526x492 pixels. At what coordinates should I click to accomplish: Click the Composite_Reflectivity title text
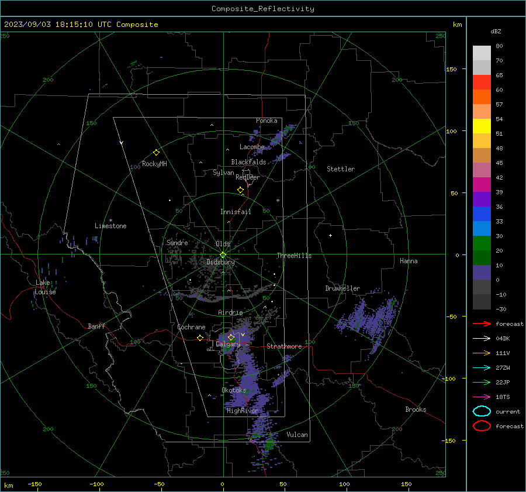click(x=263, y=9)
